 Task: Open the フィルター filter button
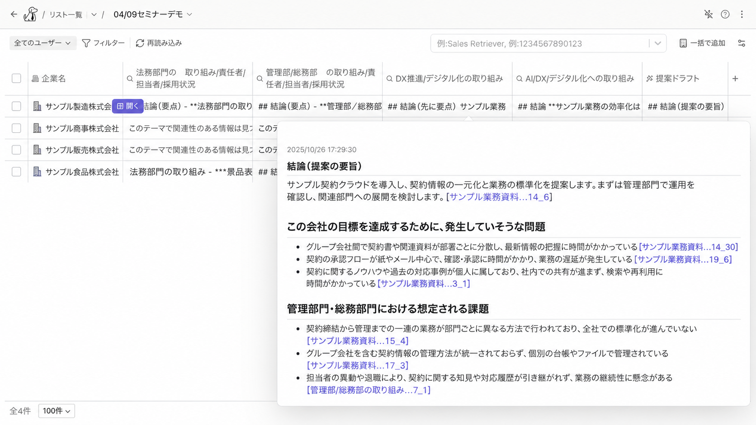[104, 43]
